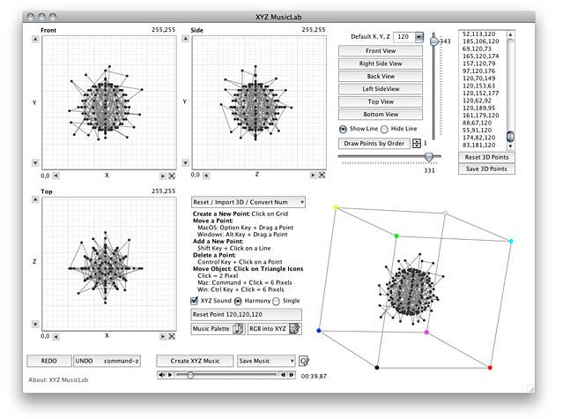Open Reset / Import 3D / Convert Num dropdown
Screen dimensions: 563x419
pyautogui.click(x=248, y=202)
